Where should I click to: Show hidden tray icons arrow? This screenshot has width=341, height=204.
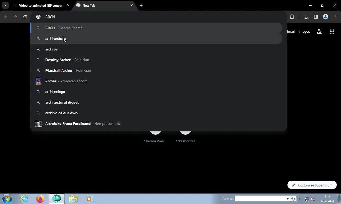pos(300,199)
